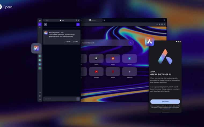The height and width of the screenshot is (127, 204).
Task: Open the highlighted purple Aria sidebar button
Action: pos(40,24)
